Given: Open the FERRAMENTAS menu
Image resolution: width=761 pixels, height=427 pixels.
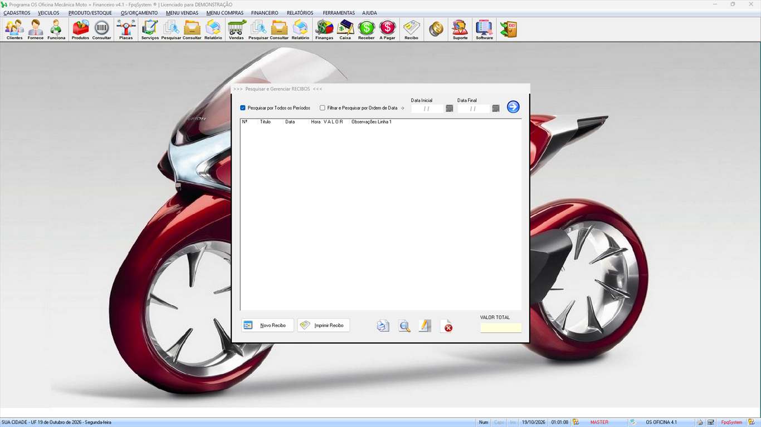Looking at the screenshot, I should 339,13.
